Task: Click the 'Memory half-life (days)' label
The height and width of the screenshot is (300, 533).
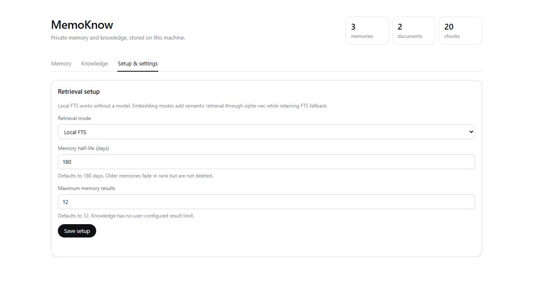Action: coord(83,148)
